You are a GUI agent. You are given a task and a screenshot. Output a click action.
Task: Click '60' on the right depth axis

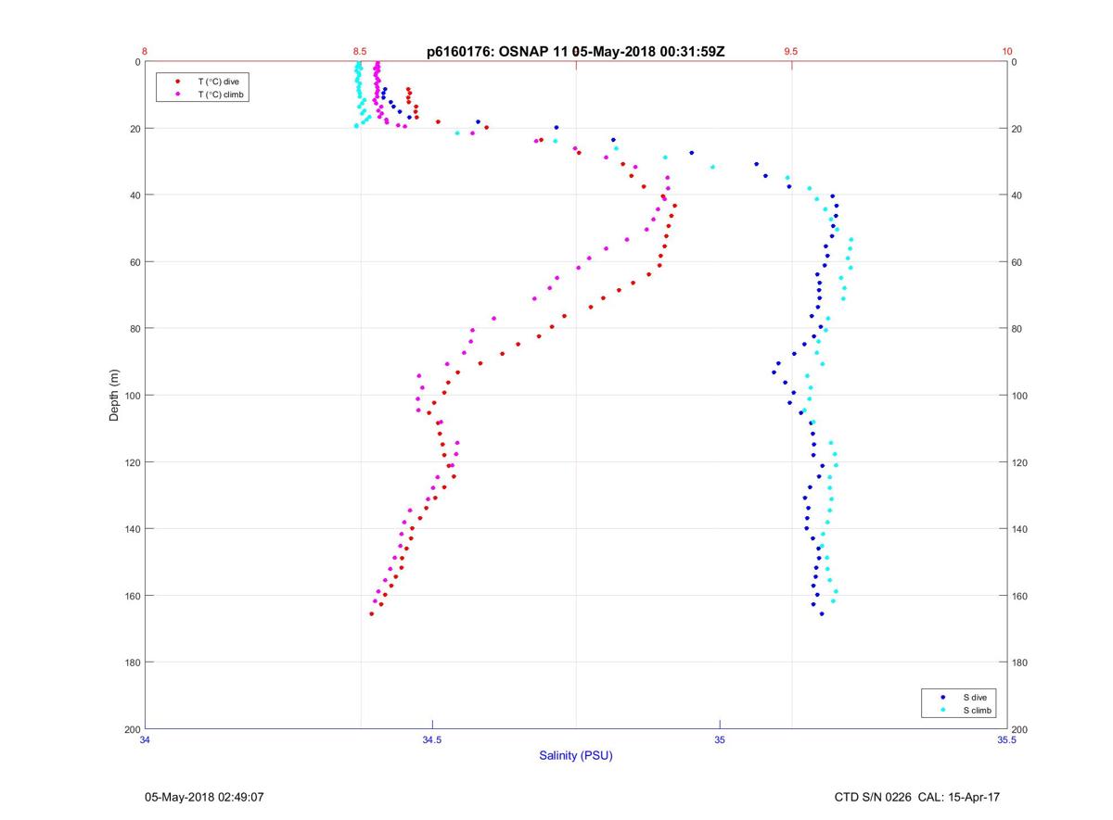click(1017, 262)
